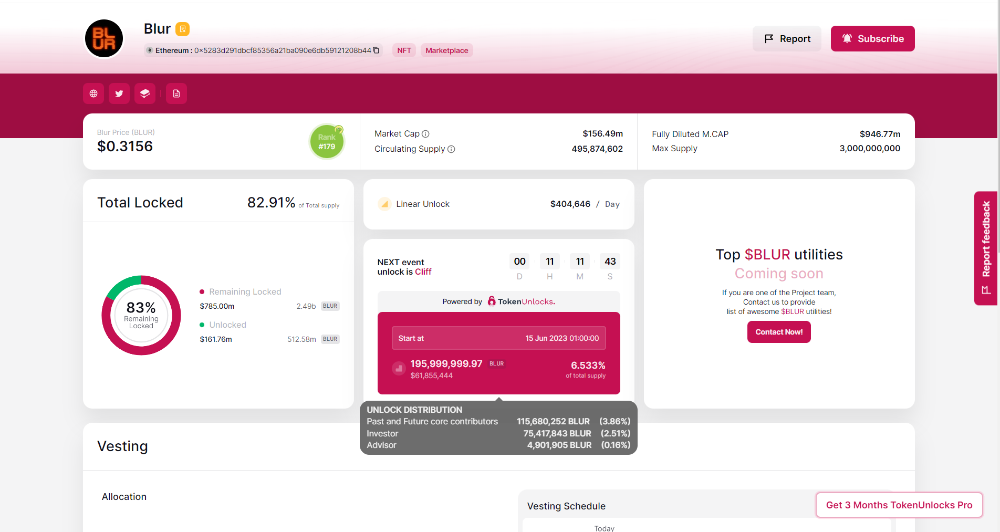Click the Report button with flag
1000x532 pixels.
(787, 39)
